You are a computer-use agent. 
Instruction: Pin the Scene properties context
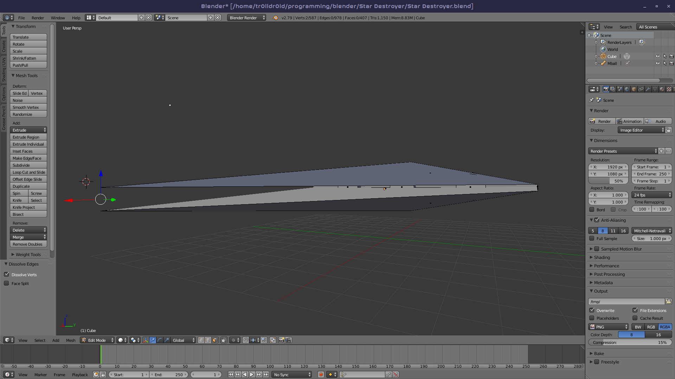coord(592,100)
